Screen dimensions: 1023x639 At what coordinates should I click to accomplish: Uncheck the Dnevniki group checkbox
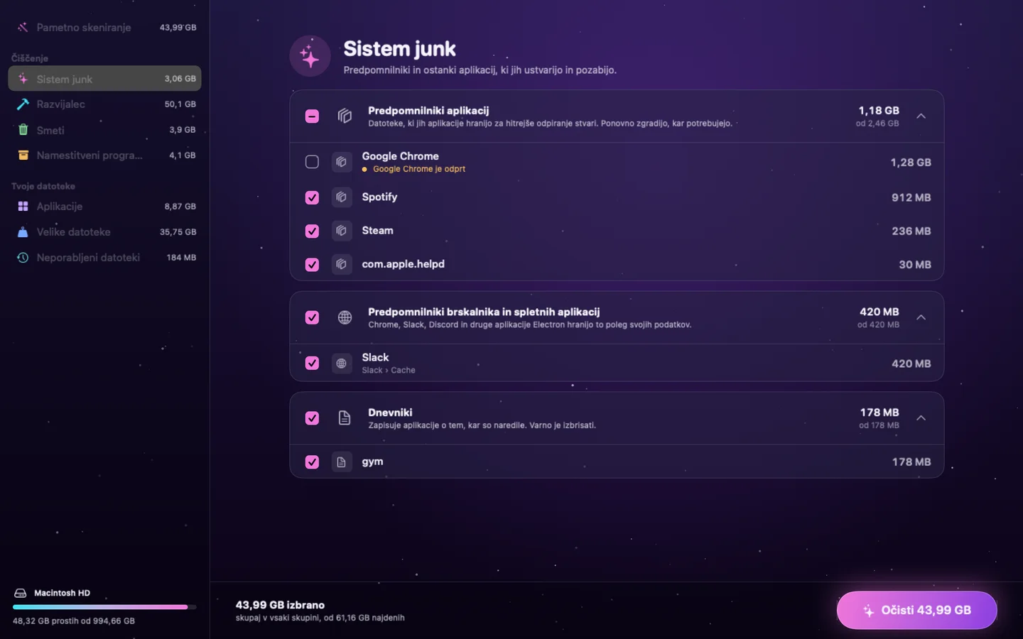(312, 418)
